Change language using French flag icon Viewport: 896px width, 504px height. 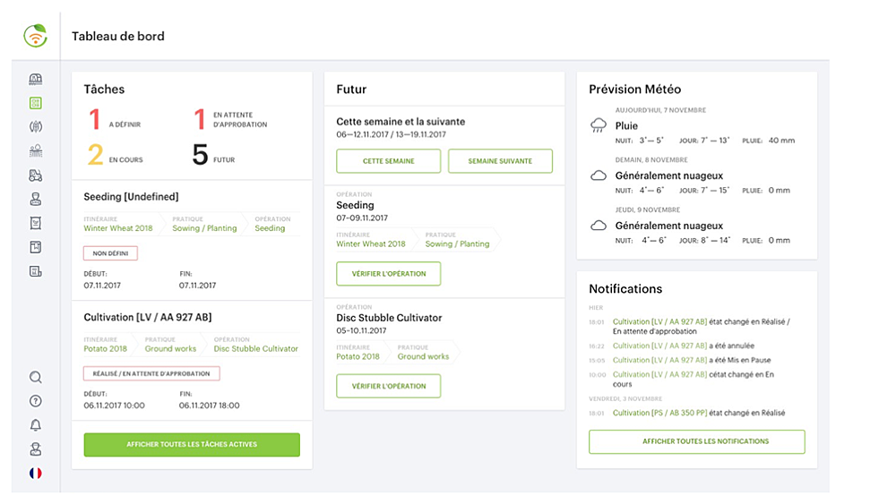pyautogui.click(x=36, y=473)
